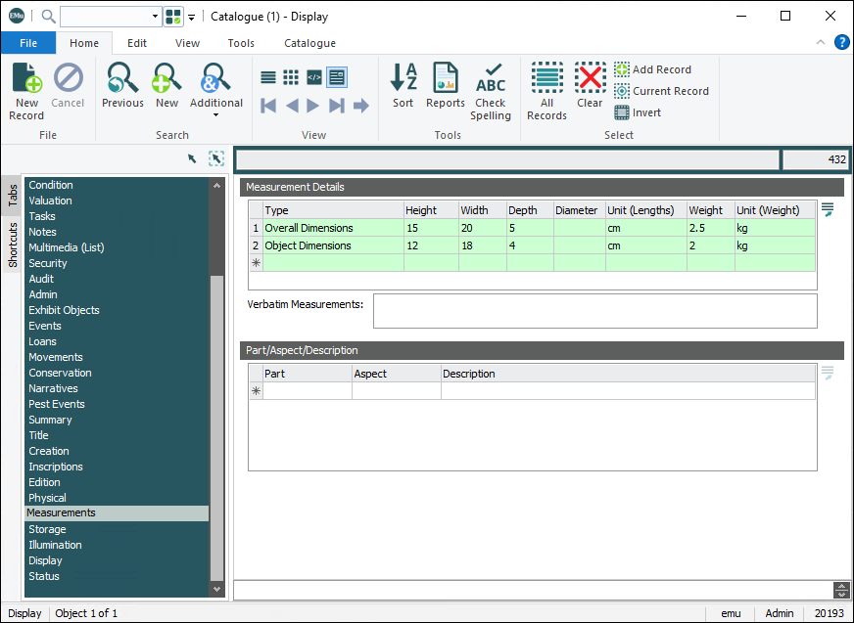Image resolution: width=854 pixels, height=623 pixels.
Task: Switch to contact sheet grid view
Action: (x=291, y=77)
